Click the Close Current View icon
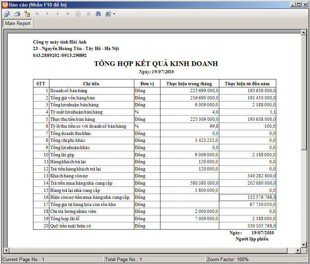The width and height of the screenshot is (310, 264). click(x=88, y=14)
